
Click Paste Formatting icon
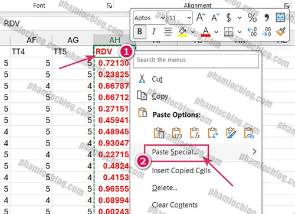pos(231,133)
